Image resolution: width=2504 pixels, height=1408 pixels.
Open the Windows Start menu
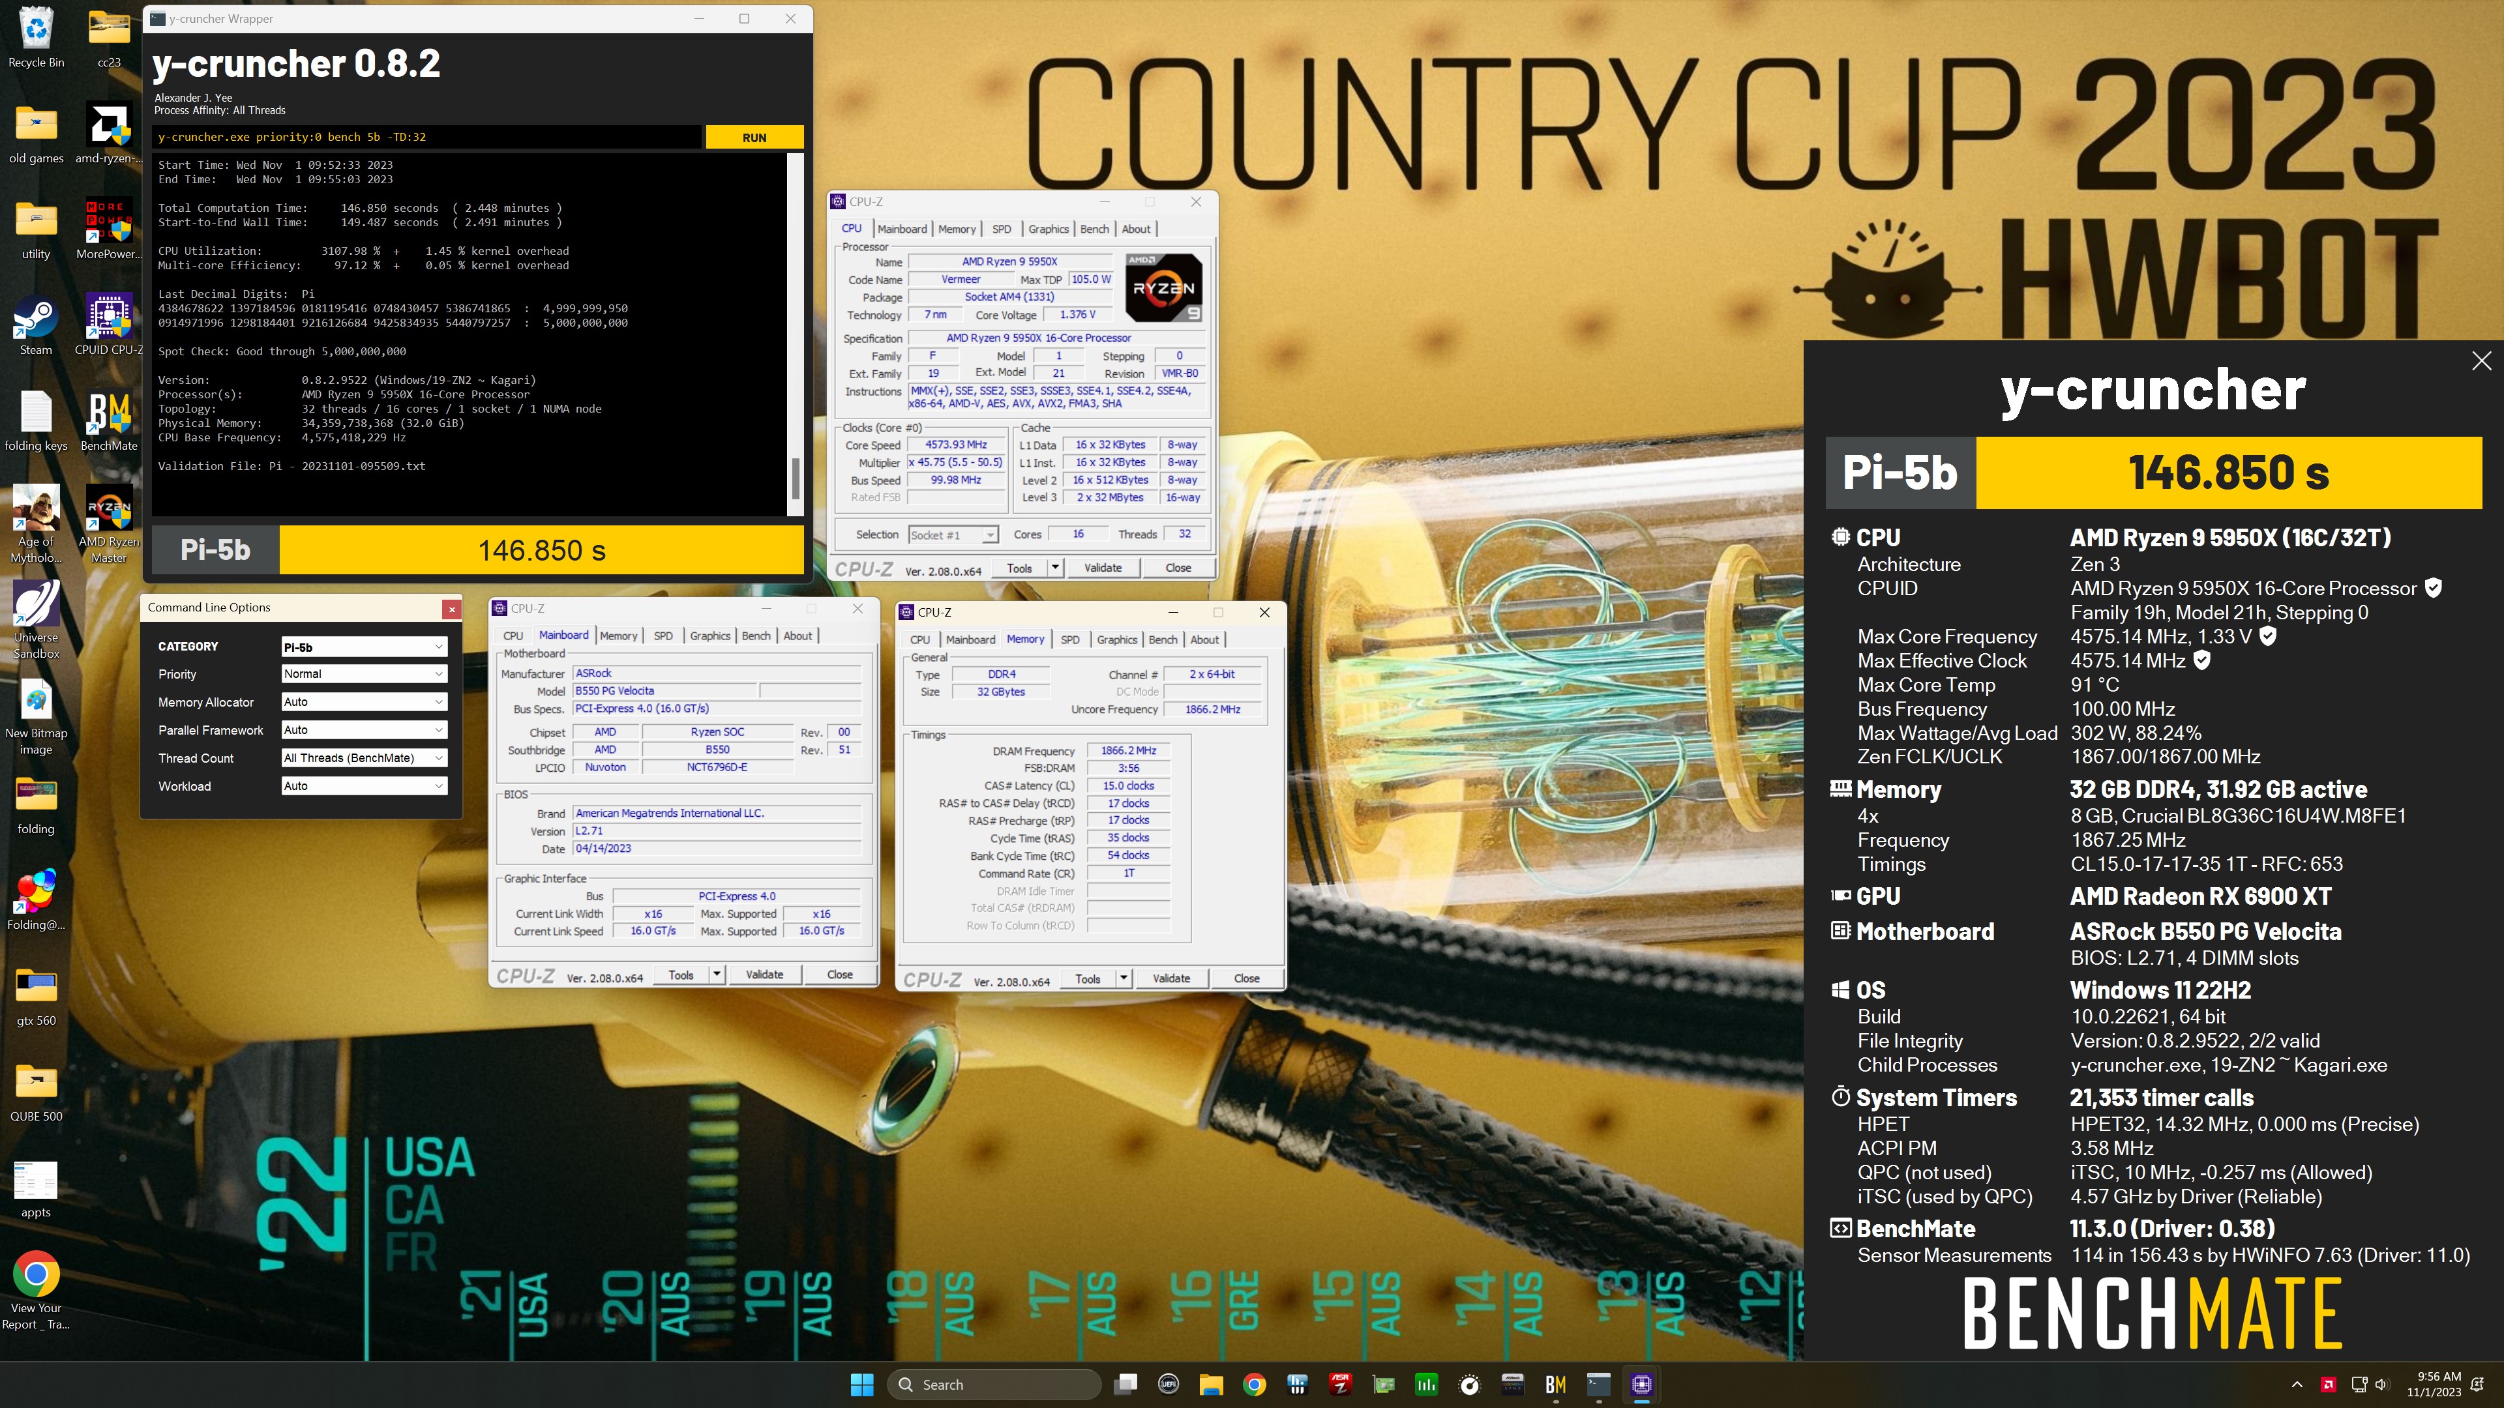click(x=861, y=1385)
